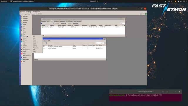Open the Settings menu in WinBox
The width and height of the screenshot is (188, 106).
click(x=29, y=12)
